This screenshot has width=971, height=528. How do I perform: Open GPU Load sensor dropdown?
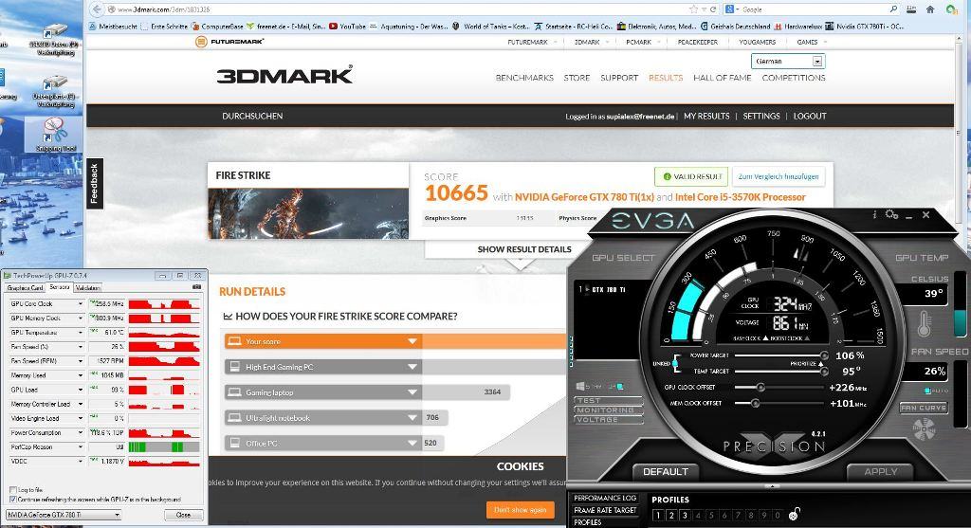(x=80, y=390)
